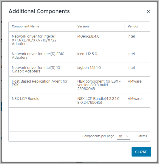
Task: Click VMware vendor in HBR row
Action: click(135, 81)
